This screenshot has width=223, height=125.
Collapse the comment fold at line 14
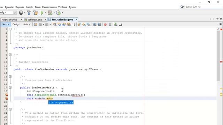(10, 76)
